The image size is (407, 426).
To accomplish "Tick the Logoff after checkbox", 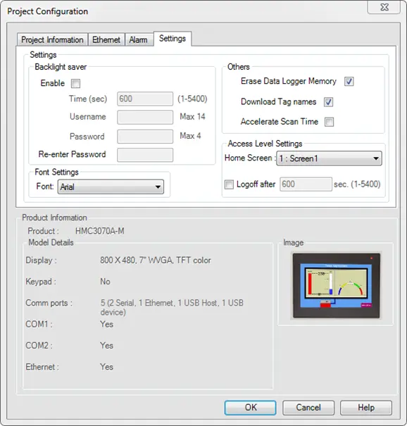I will tap(229, 184).
